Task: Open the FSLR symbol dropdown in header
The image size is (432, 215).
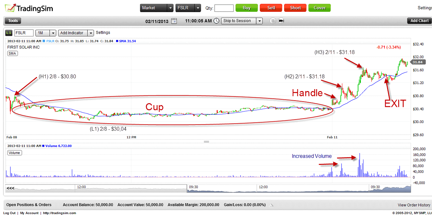Action: tap(197, 8)
